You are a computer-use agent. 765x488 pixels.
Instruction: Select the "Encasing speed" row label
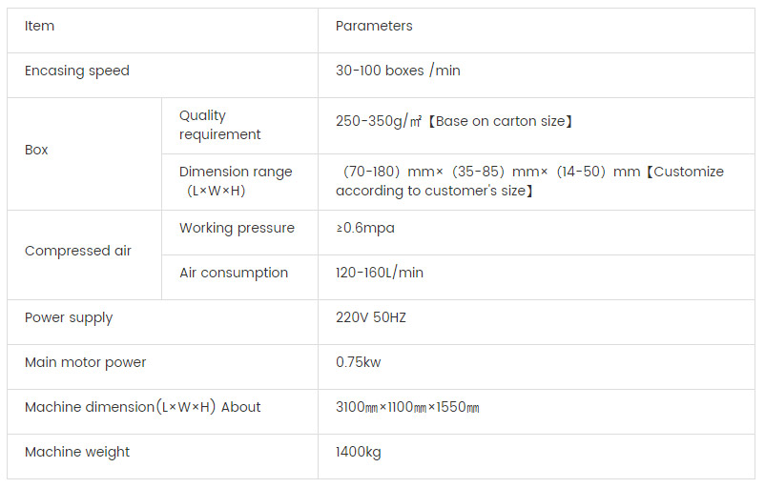[77, 71]
